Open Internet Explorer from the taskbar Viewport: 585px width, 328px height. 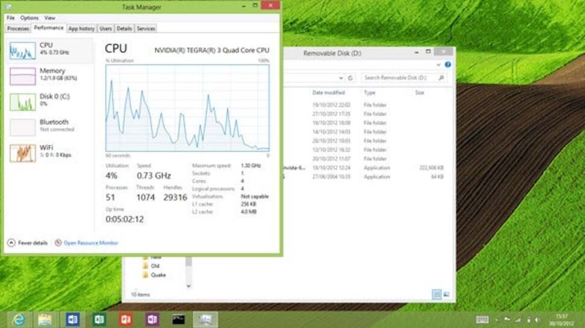(18, 320)
